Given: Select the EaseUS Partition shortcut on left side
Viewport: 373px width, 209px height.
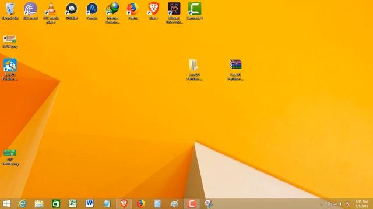Looking at the screenshot, I should tap(10, 70).
